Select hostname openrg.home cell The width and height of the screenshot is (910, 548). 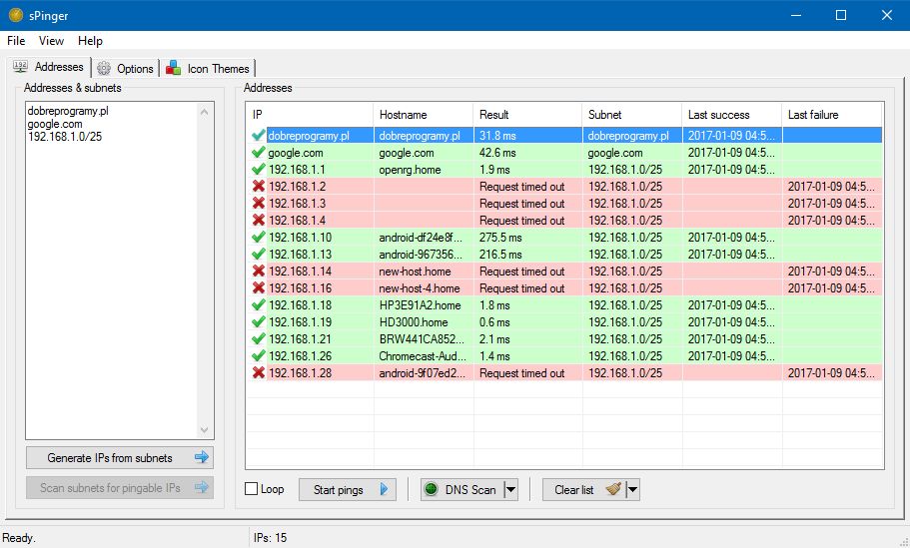tap(424, 170)
